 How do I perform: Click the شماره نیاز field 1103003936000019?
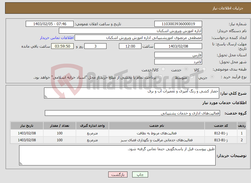point(178,24)
